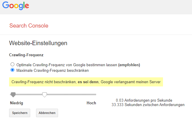
Task: Click the yellow crawl rate notice banner
Action: click(x=86, y=82)
